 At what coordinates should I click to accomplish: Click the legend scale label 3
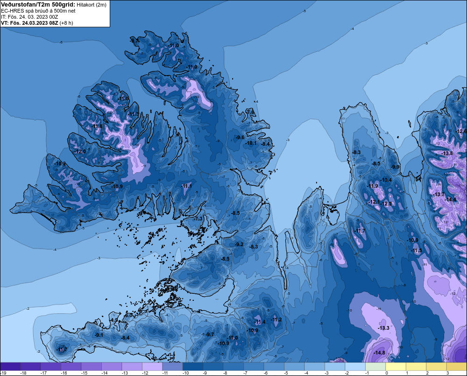(x=447, y=373)
